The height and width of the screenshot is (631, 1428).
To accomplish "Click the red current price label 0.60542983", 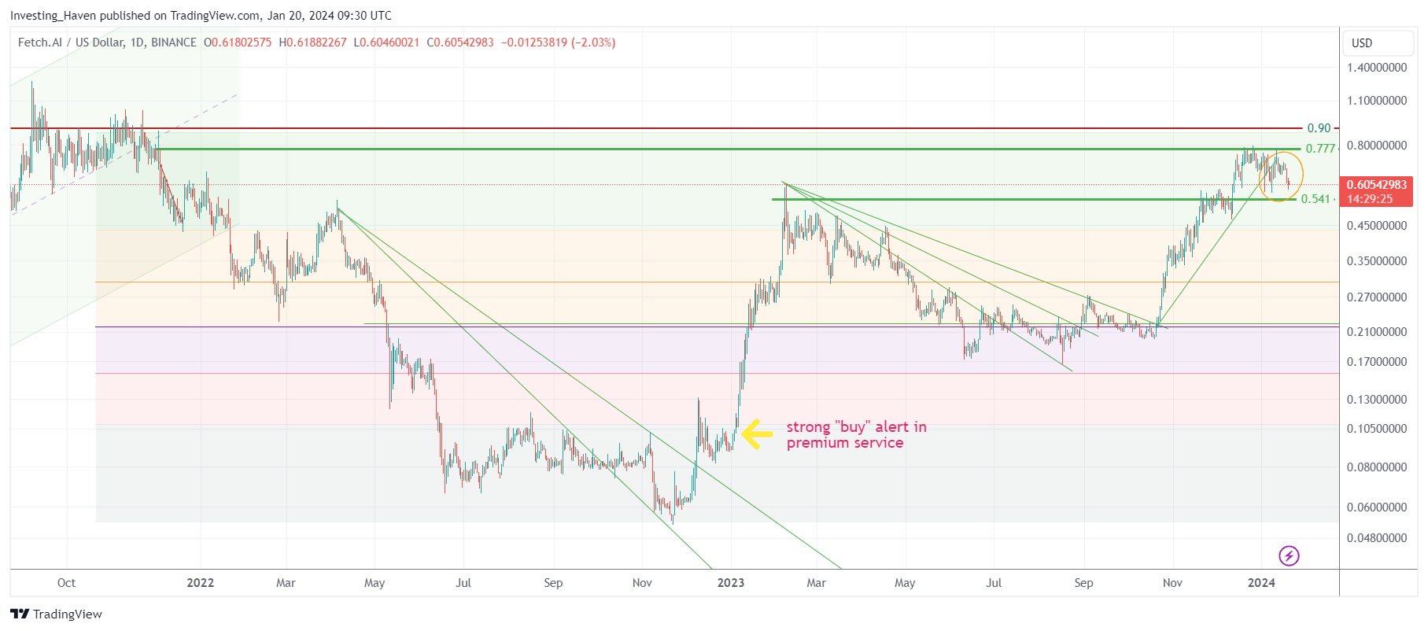I will click(x=1377, y=185).
